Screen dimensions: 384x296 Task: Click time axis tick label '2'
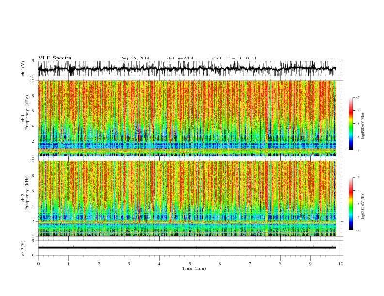(99, 264)
